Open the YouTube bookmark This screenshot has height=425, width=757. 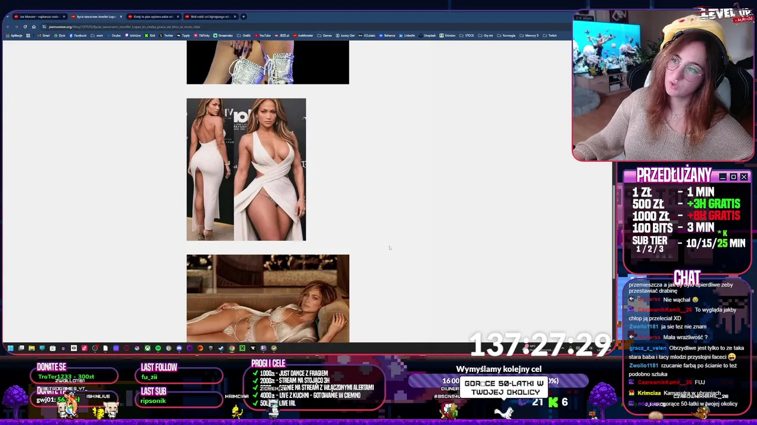pos(263,35)
